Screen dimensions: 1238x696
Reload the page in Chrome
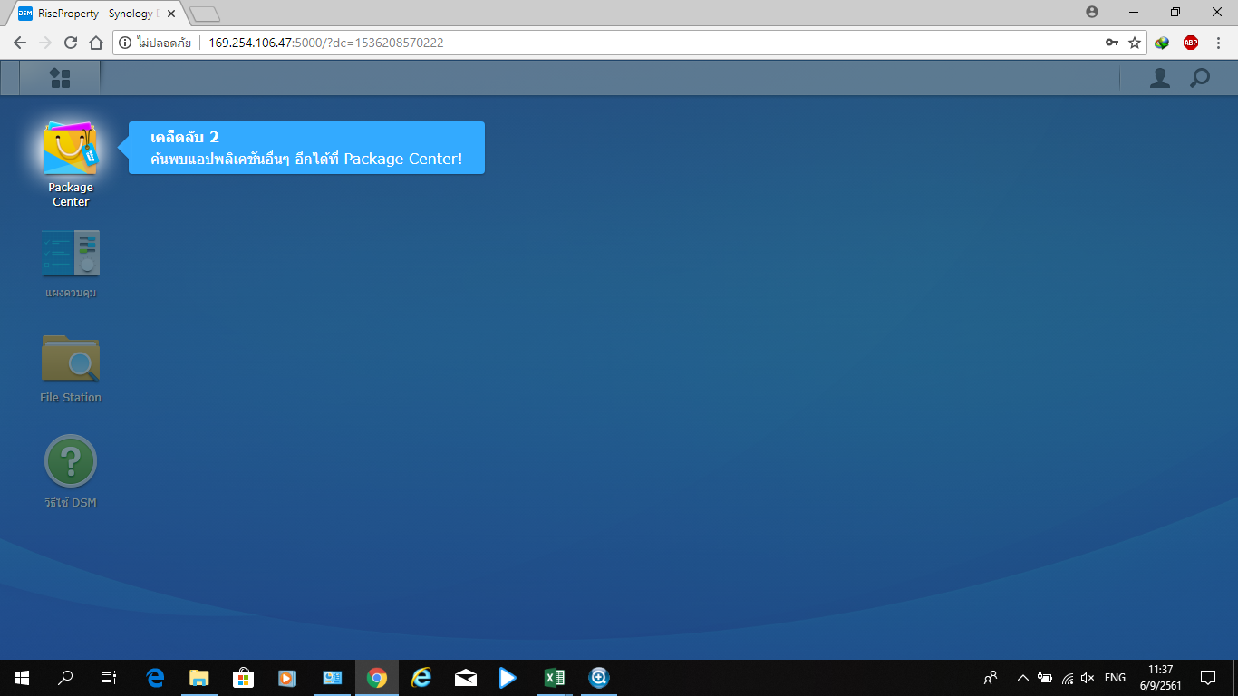(71, 43)
